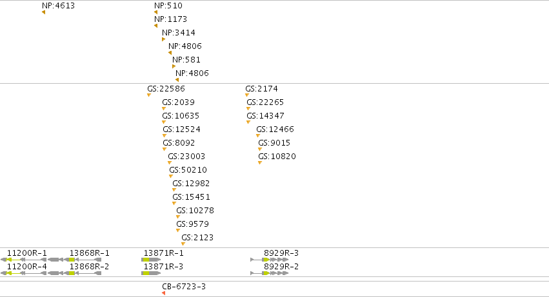Select the GS:12982 triangle marker

(174, 190)
